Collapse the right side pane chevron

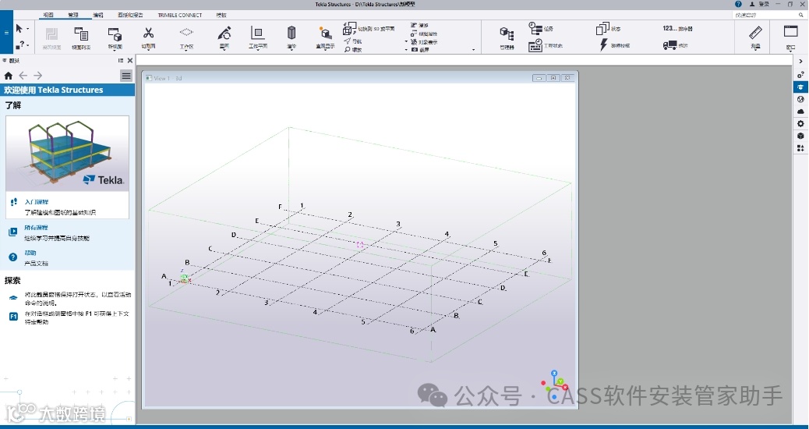800,61
